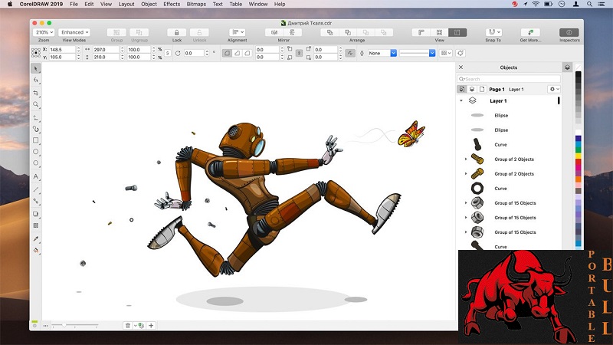Toggle grid view button
This screenshot has width=613, height=345.
click(439, 32)
